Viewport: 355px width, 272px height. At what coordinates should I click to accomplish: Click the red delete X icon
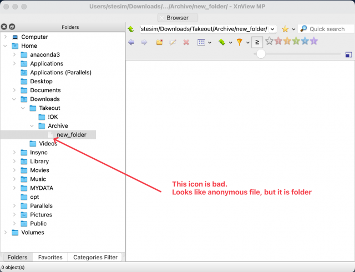coord(186,42)
